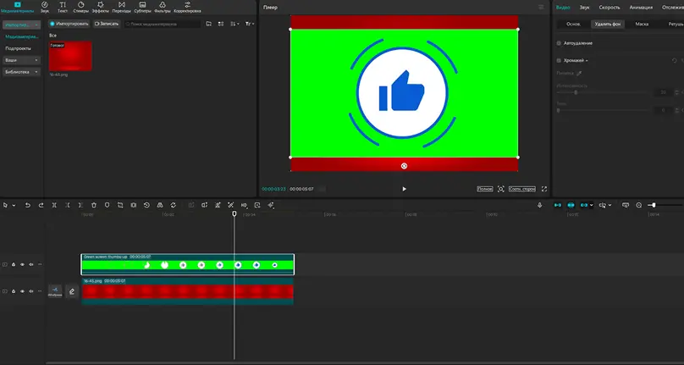The height and width of the screenshot is (365, 684).
Task: Lock the 16-45.png track
Action: coord(14,291)
